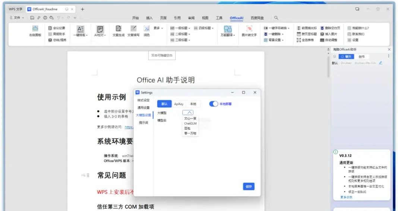Click the undo icon in quick access toolbar

59,18
